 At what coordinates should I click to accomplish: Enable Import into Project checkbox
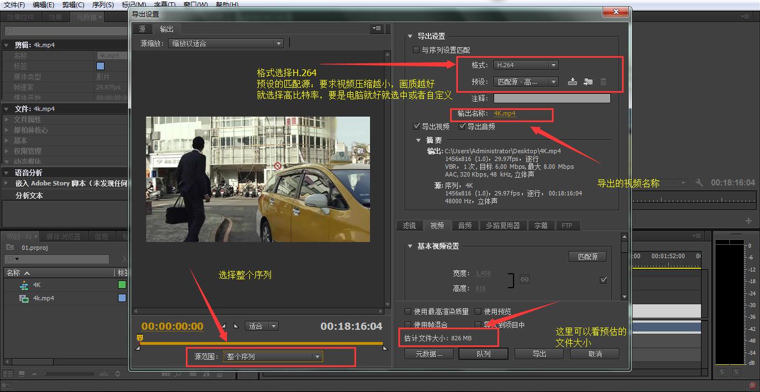(478, 325)
